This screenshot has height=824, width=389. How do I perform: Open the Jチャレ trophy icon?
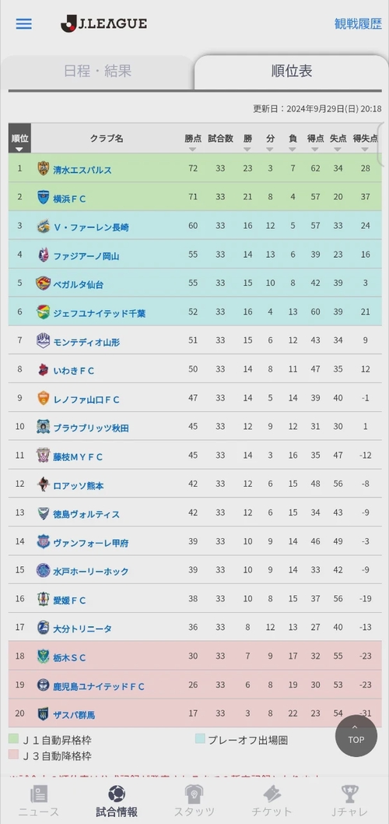click(349, 794)
